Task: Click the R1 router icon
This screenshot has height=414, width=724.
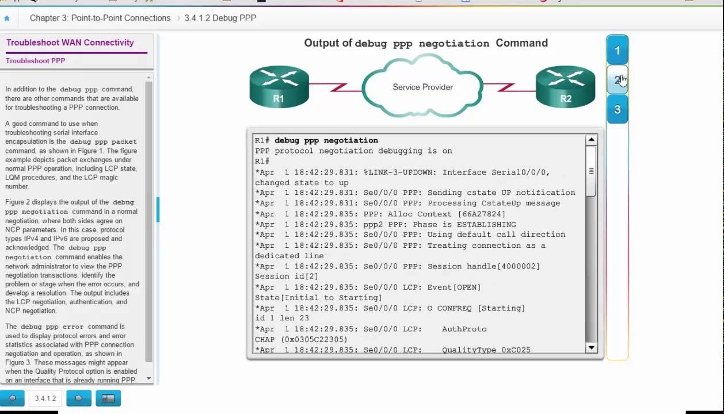Action: click(x=279, y=86)
